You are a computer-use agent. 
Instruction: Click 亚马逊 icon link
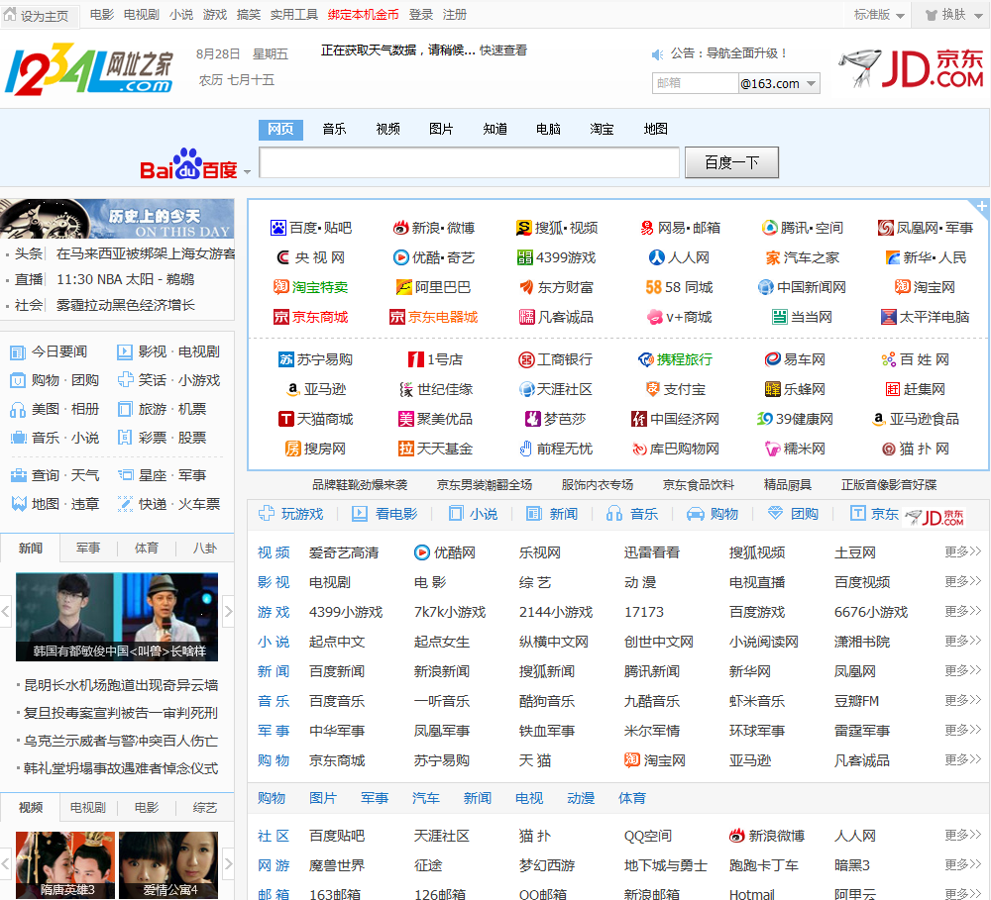click(292, 389)
